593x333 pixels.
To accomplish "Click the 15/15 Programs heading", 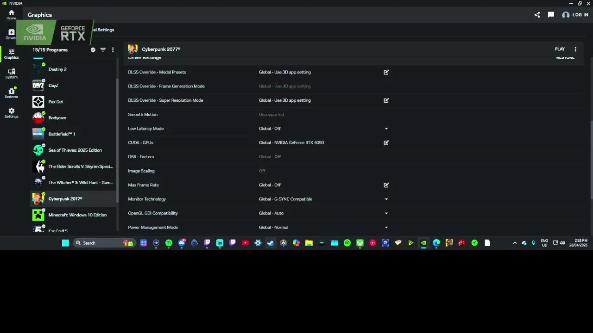I will [50, 49].
